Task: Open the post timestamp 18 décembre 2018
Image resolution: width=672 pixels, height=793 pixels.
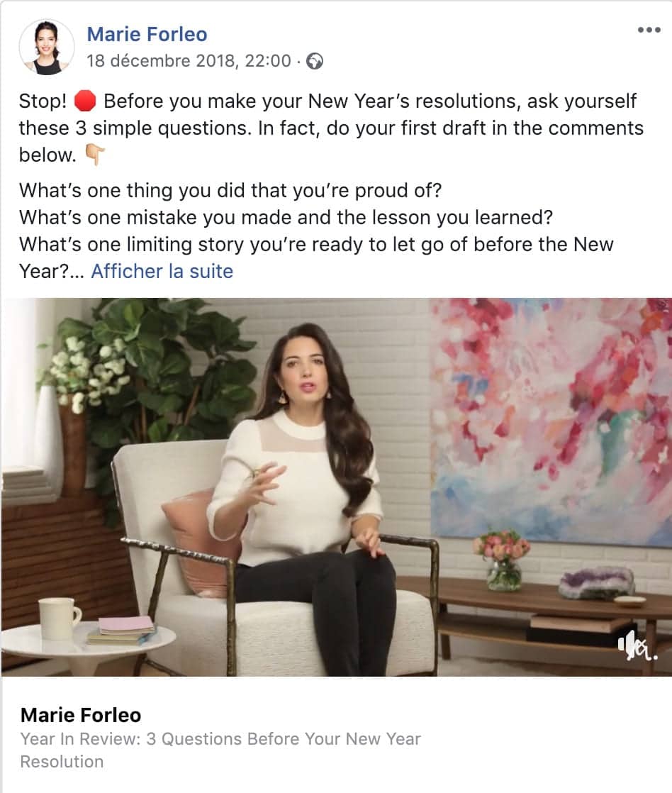Action: coord(189,61)
